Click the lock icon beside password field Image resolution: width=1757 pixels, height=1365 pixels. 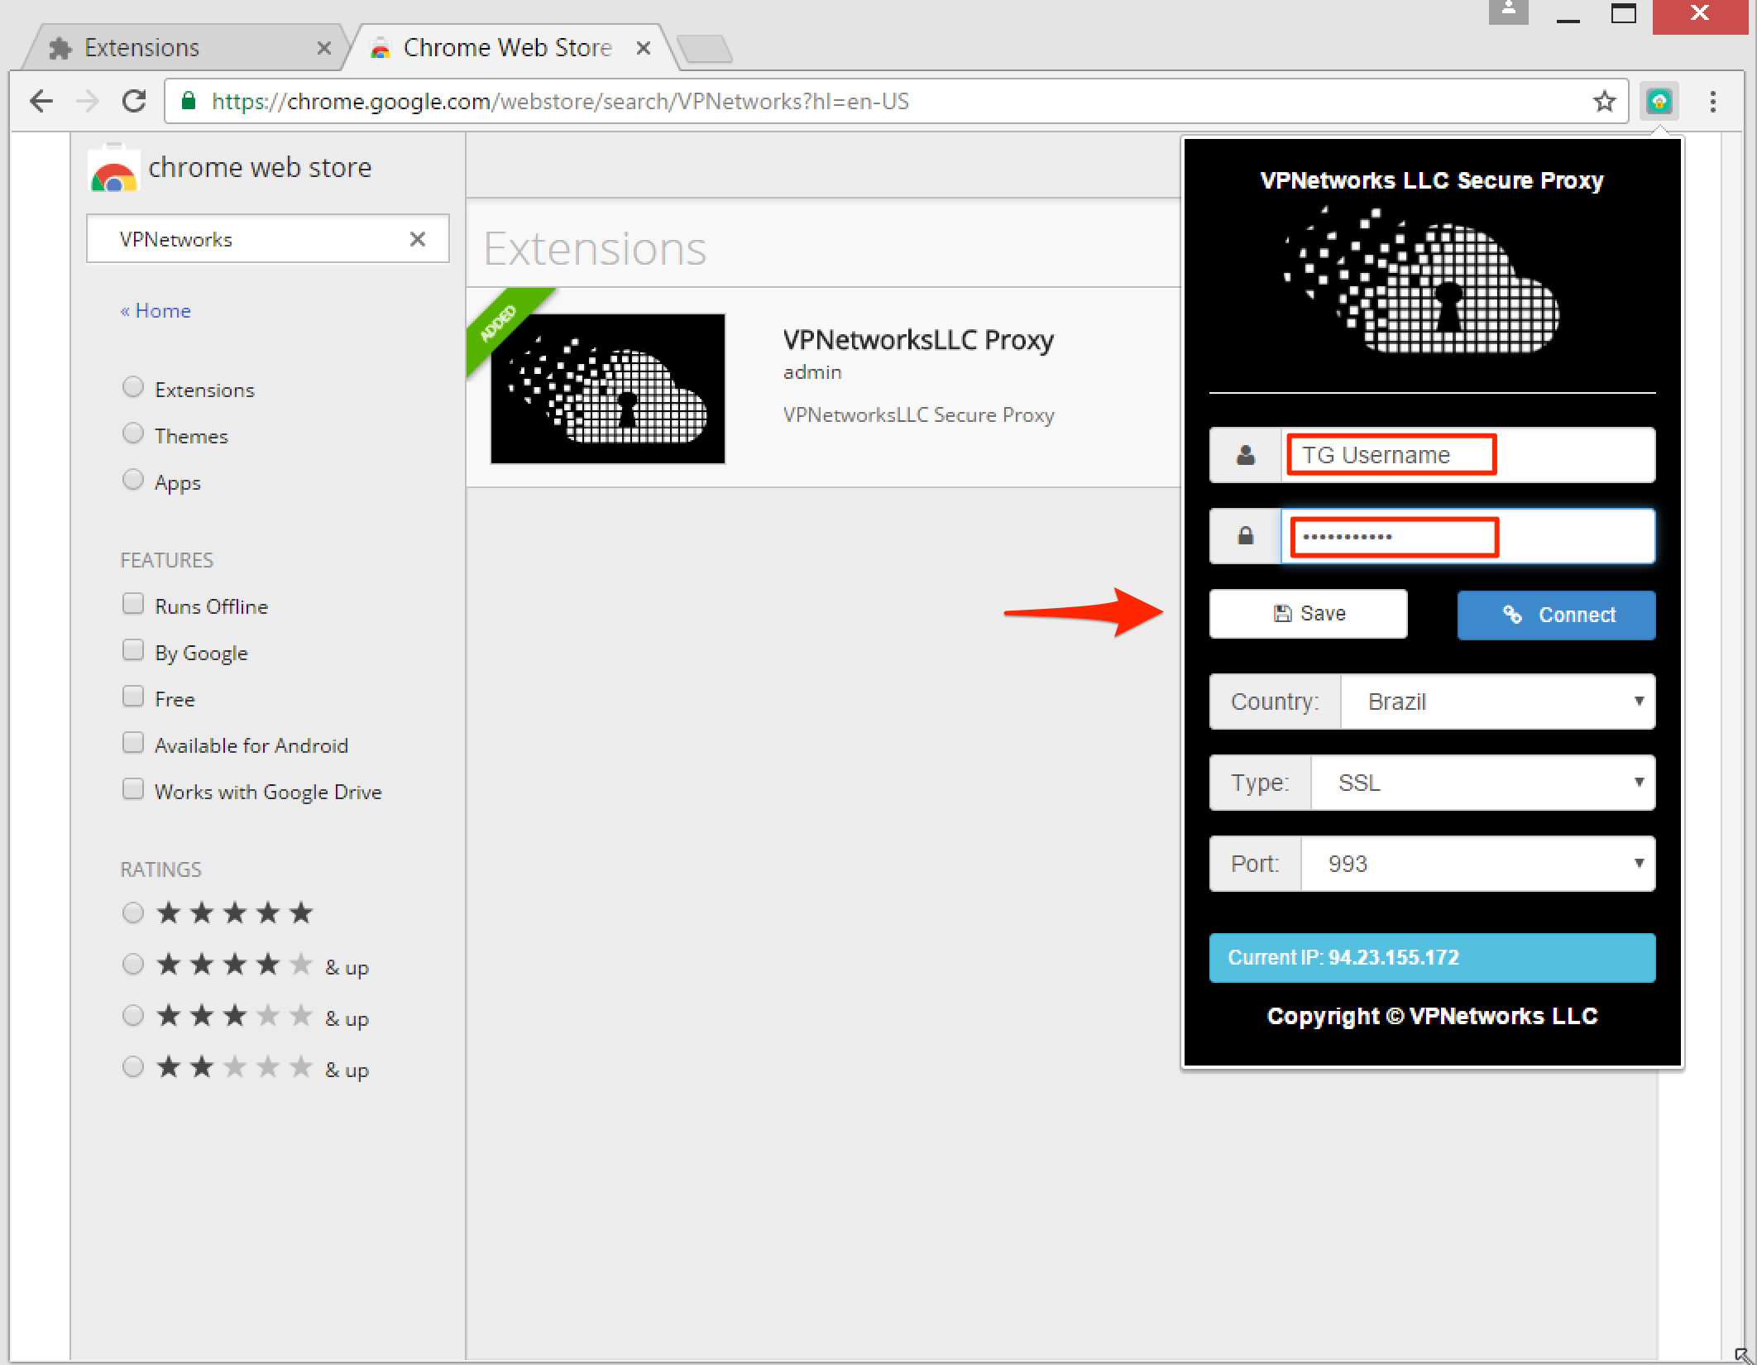tap(1245, 536)
